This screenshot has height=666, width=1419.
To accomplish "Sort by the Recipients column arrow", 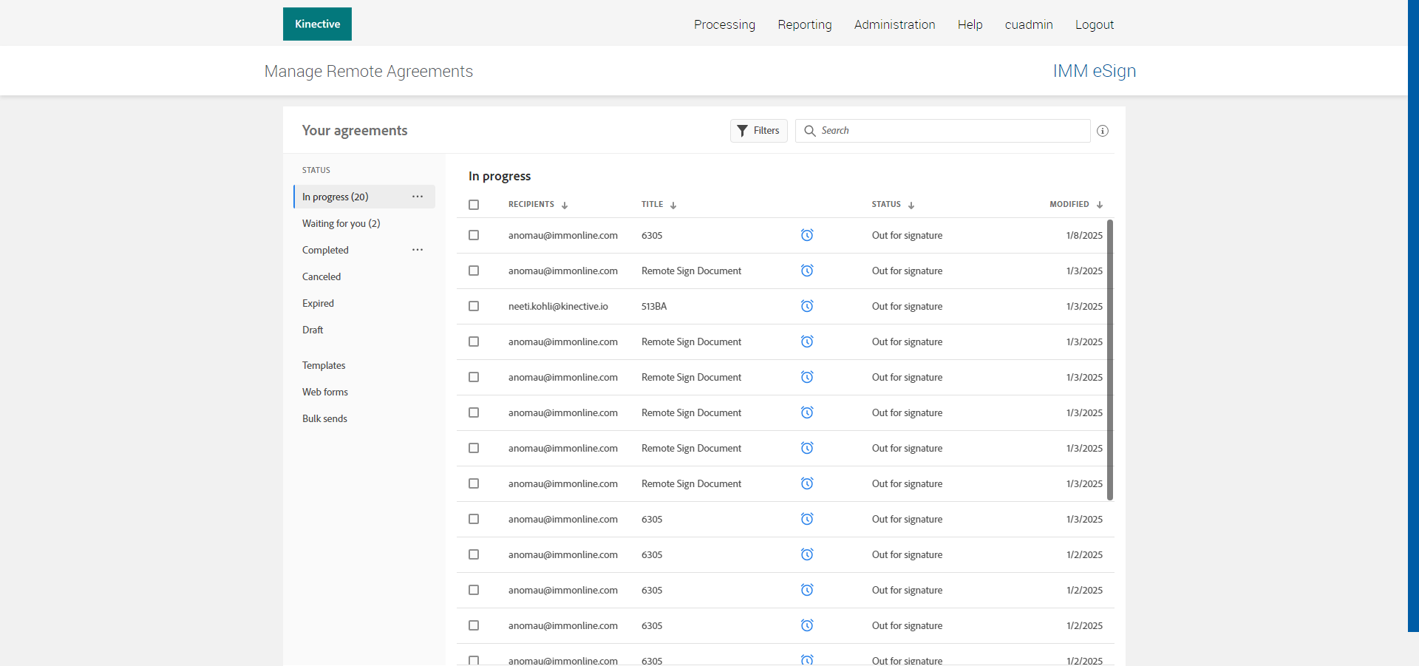I will click(x=565, y=205).
